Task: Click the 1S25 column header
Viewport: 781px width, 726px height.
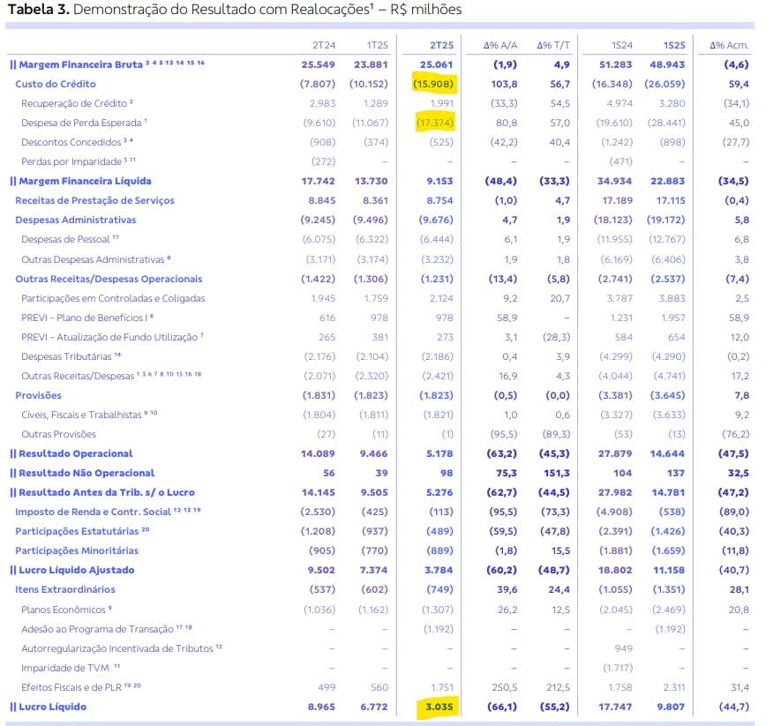Action: [x=674, y=43]
